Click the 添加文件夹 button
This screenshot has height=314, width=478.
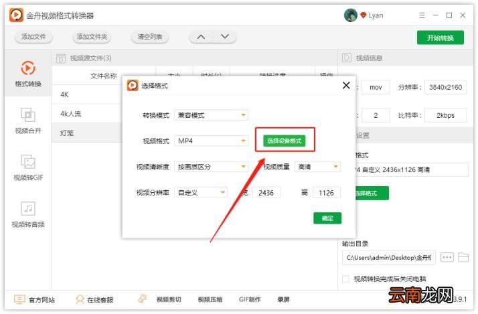92,37
